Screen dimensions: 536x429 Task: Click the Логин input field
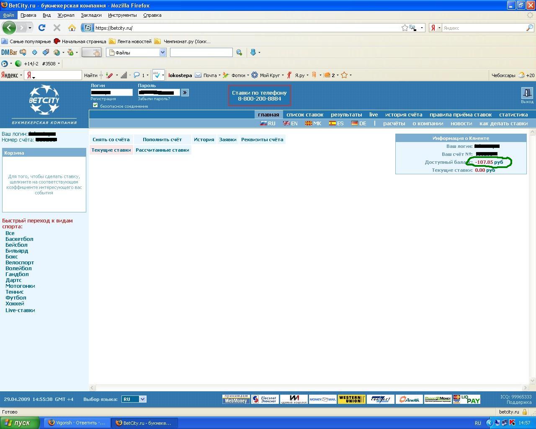(x=111, y=93)
